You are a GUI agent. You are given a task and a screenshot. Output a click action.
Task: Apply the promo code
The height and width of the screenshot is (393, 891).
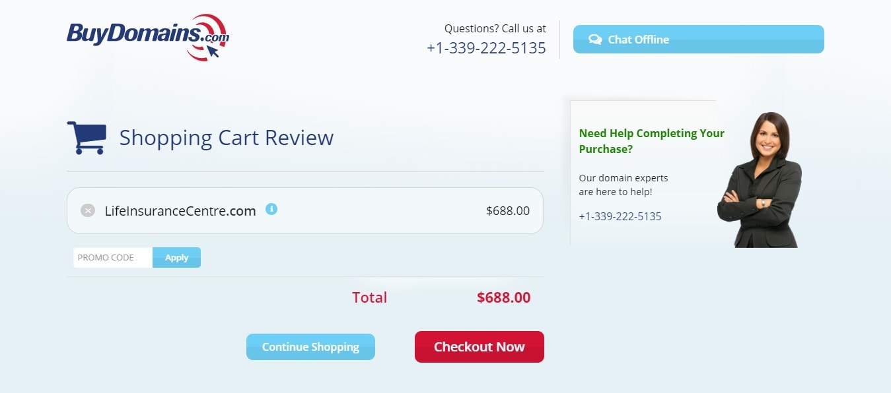(x=176, y=258)
